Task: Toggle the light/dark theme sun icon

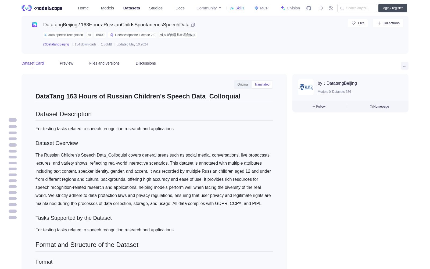Action: click(321, 8)
